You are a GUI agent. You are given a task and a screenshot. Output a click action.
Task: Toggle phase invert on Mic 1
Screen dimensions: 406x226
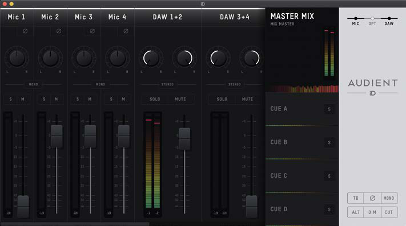25,31
